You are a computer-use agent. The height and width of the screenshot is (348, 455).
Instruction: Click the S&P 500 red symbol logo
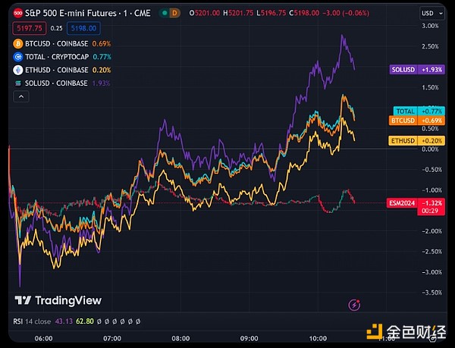click(x=7, y=13)
